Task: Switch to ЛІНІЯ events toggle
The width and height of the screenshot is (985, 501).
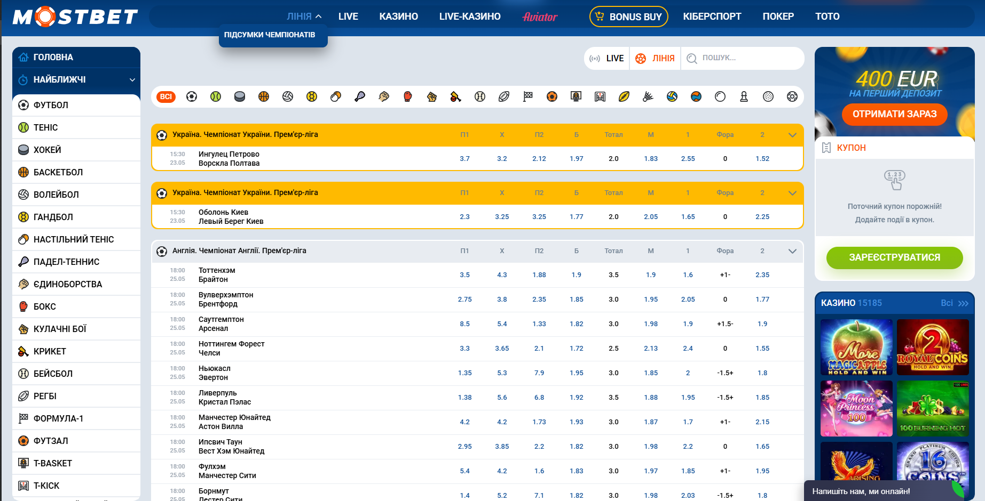Action: pos(655,58)
